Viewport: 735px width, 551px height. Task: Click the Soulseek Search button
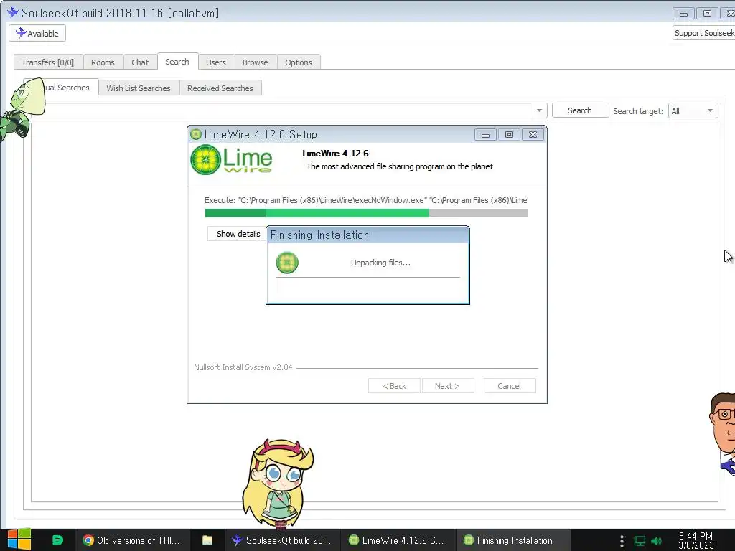click(x=580, y=110)
